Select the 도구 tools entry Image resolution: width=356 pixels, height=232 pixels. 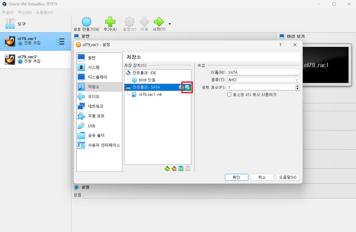(x=36, y=24)
